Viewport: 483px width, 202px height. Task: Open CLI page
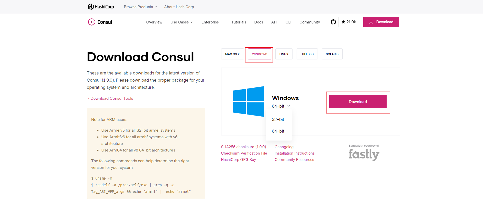(288, 22)
